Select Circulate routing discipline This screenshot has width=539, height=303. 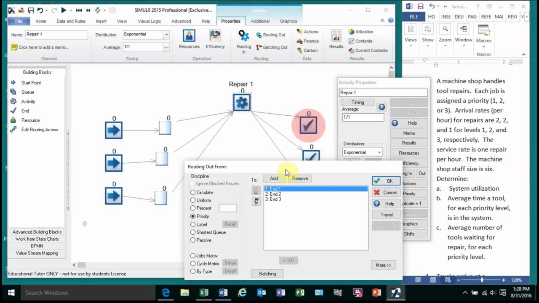pos(193,192)
